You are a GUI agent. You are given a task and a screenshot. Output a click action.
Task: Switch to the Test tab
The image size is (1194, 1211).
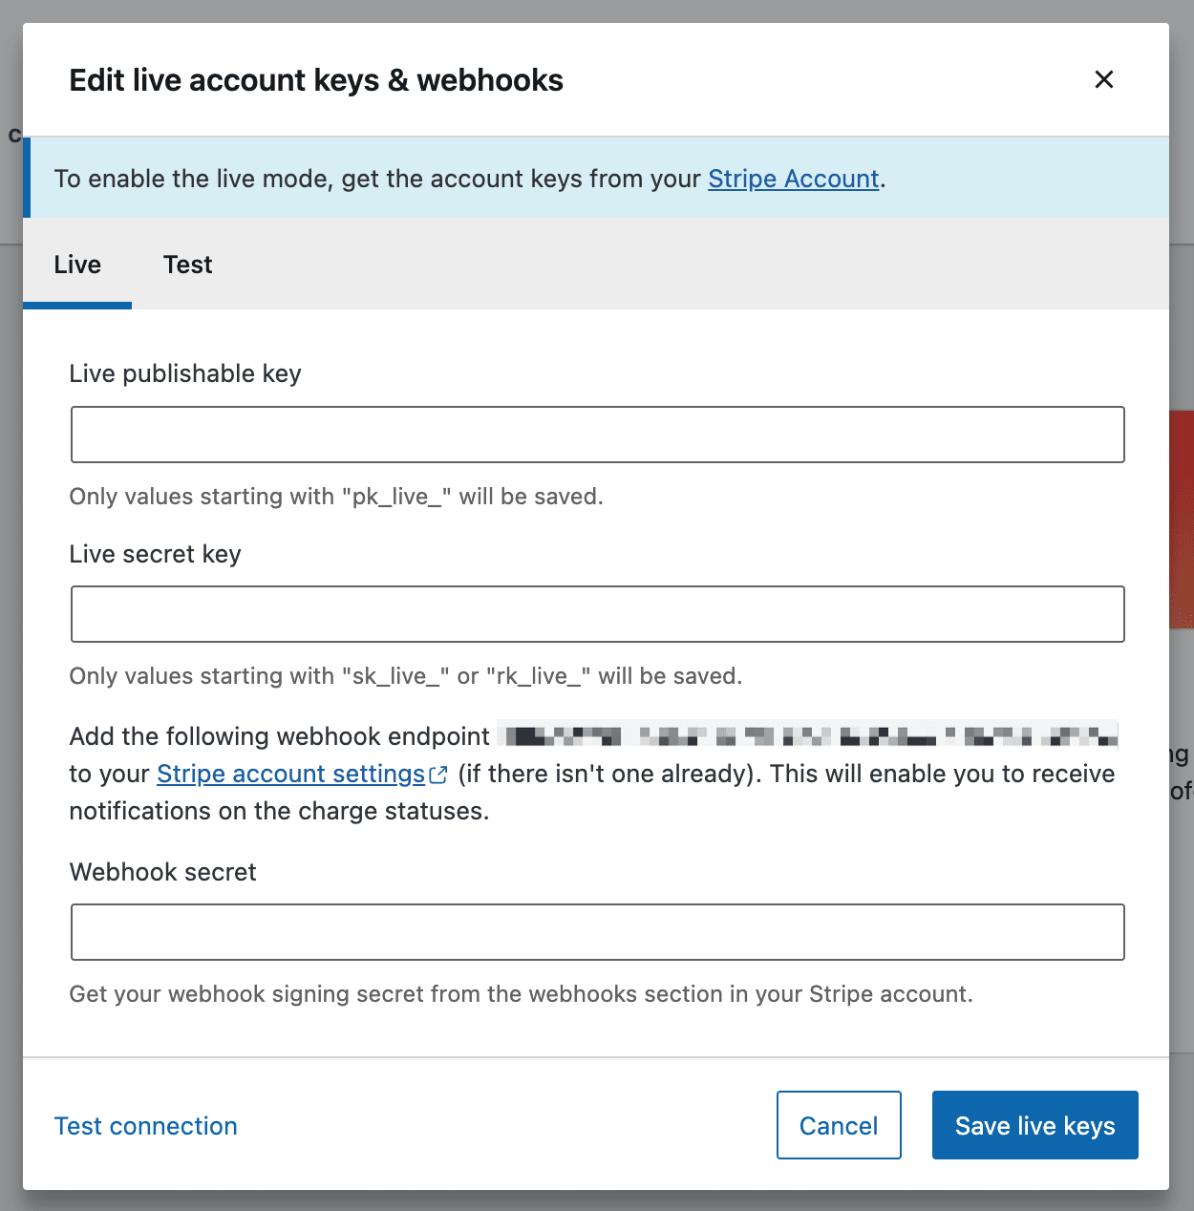tap(187, 265)
